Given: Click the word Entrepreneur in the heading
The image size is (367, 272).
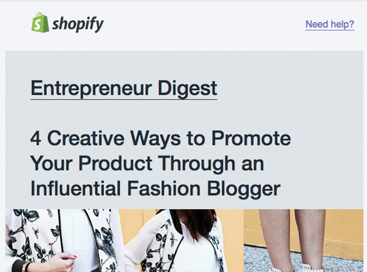Looking at the screenshot, I should coord(91,89).
